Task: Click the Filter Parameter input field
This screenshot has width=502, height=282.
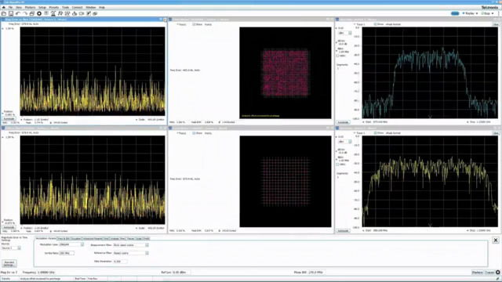Action: click(x=120, y=261)
